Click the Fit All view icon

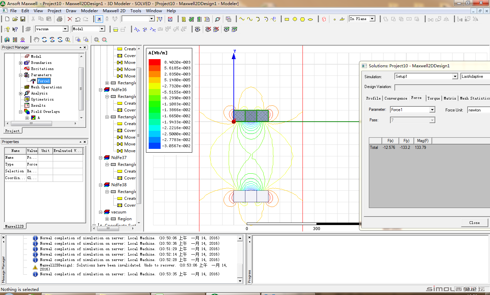coord(97,40)
